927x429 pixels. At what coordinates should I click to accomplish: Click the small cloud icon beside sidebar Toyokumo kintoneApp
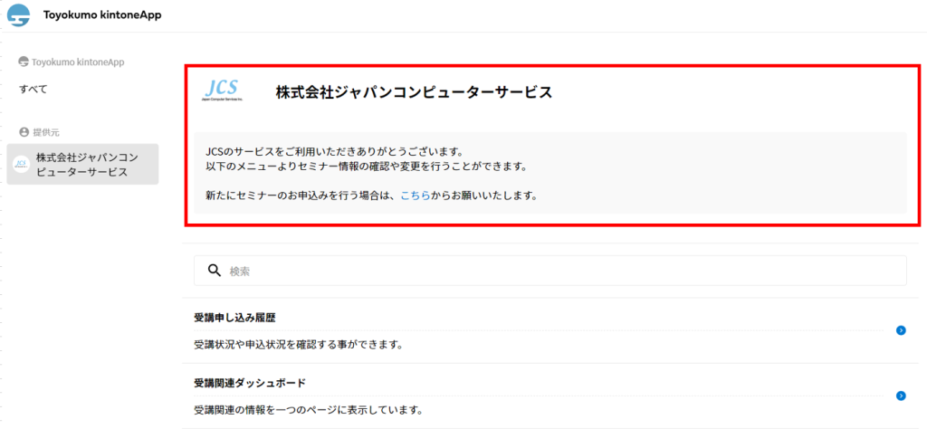click(24, 62)
